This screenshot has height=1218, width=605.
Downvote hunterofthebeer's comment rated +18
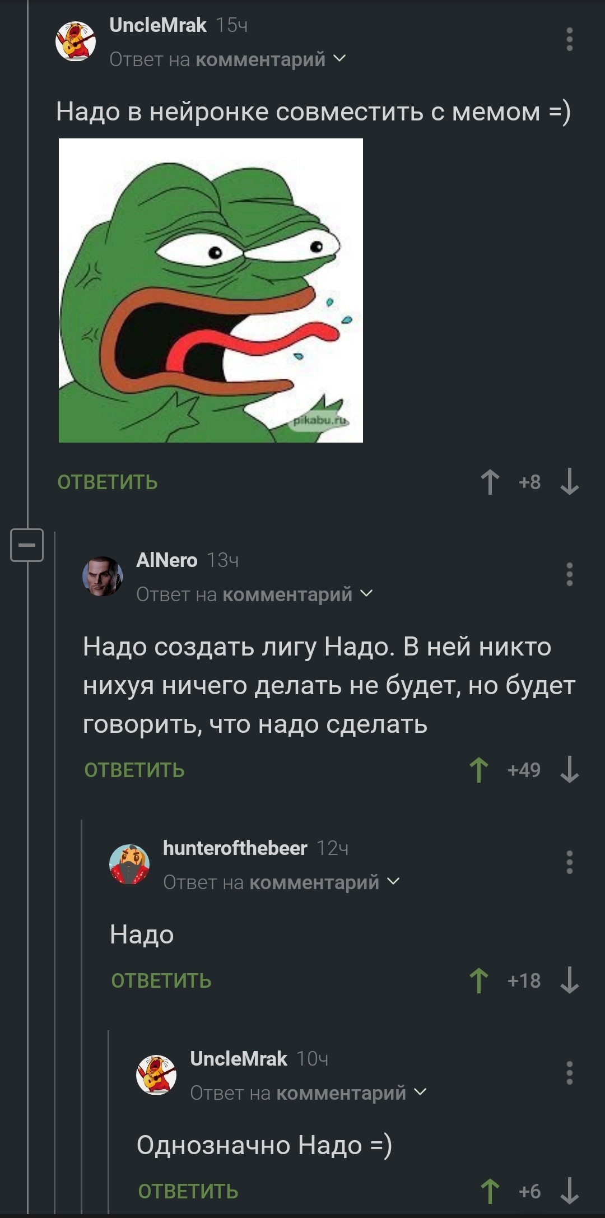tap(569, 980)
